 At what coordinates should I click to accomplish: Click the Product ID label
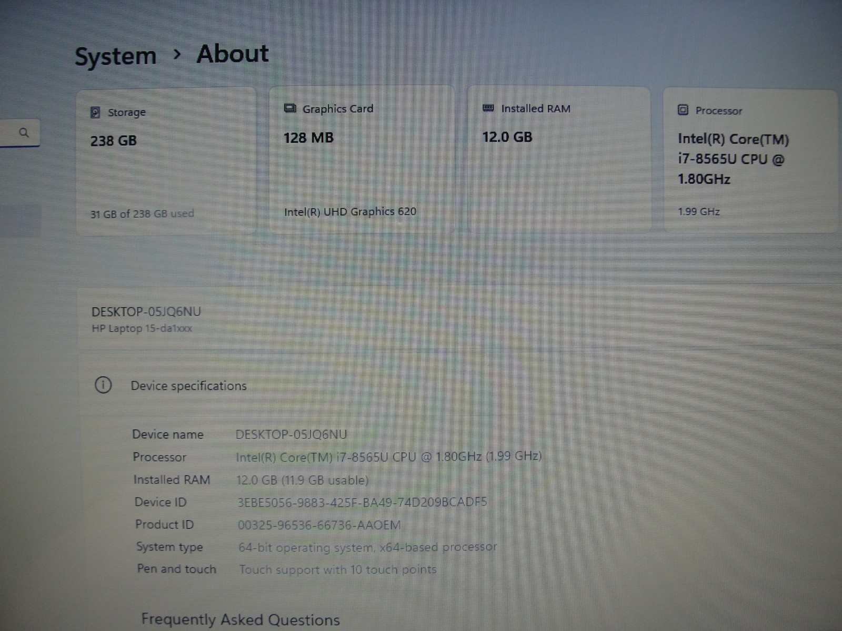point(165,524)
